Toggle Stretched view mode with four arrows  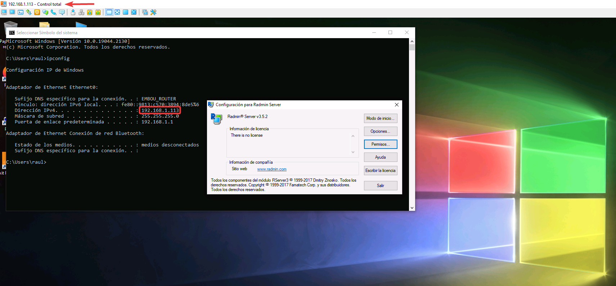coord(117,12)
